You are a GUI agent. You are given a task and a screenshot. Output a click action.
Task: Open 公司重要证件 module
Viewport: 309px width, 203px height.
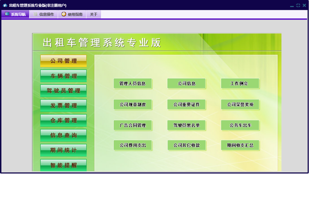186,104
